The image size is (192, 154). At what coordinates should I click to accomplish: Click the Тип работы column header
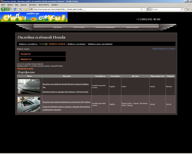[x=100, y=76]
